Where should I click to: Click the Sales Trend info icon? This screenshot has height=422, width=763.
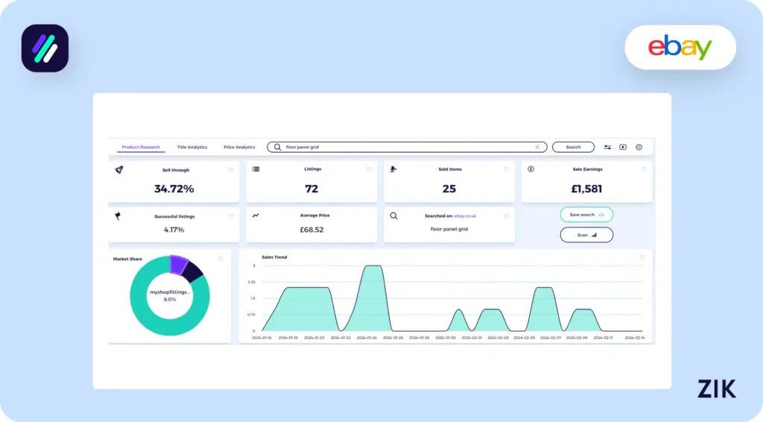point(642,257)
